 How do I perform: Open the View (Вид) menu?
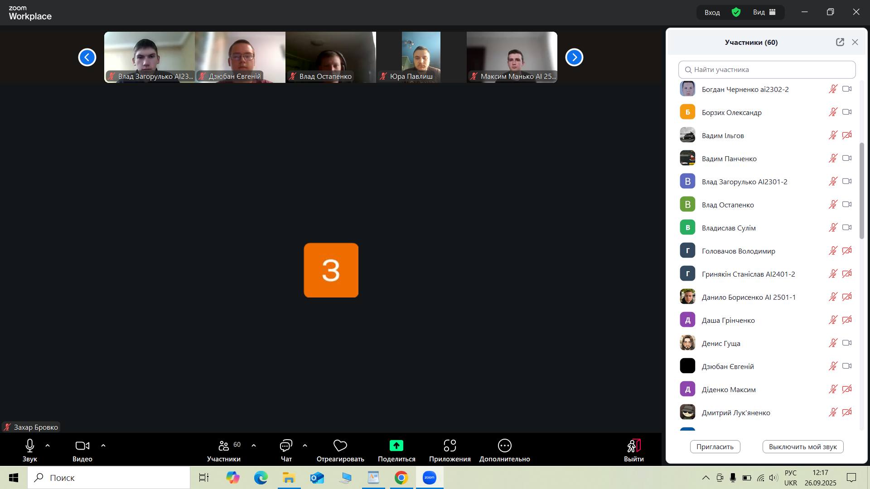pos(764,12)
